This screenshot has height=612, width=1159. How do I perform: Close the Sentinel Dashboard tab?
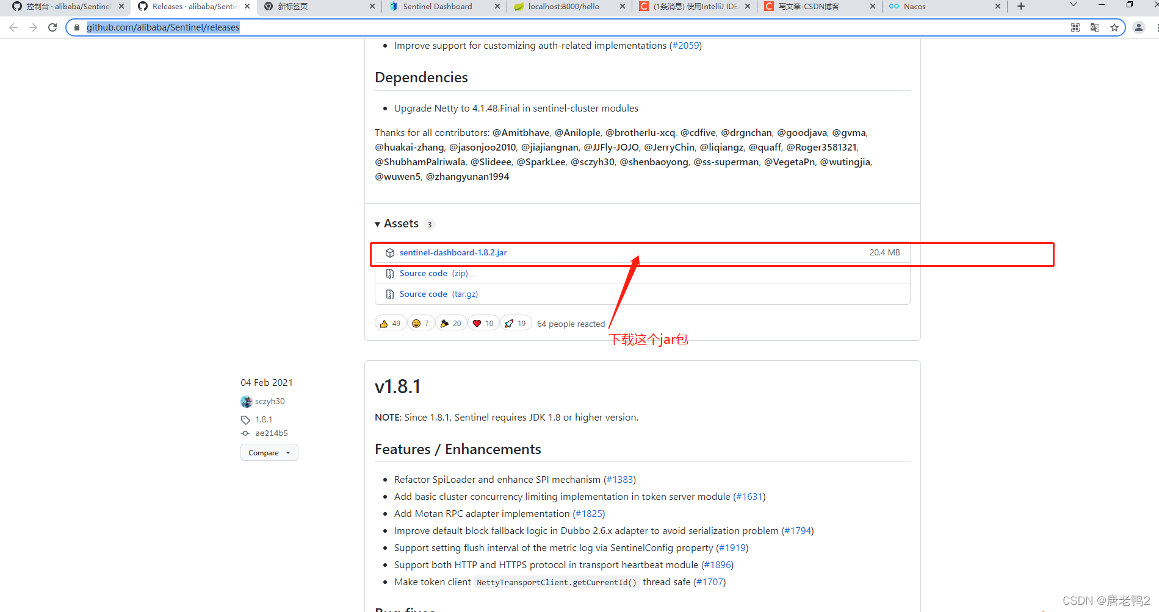497,6
